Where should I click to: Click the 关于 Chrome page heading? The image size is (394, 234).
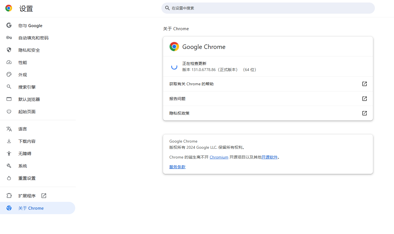click(x=176, y=29)
